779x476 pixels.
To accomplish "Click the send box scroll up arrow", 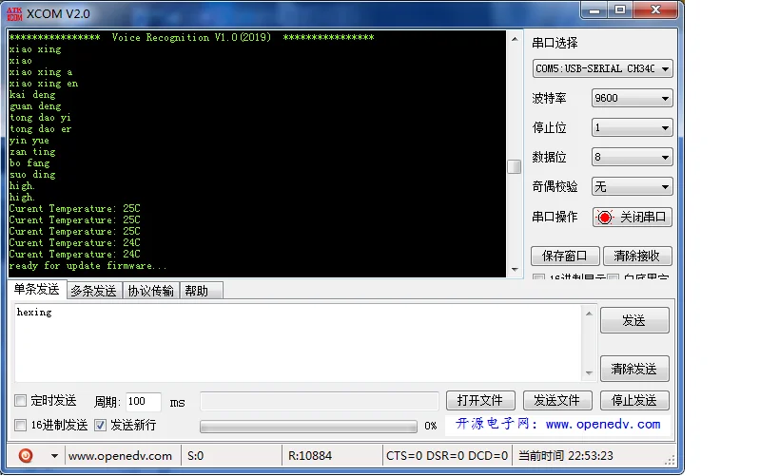I will (589, 314).
